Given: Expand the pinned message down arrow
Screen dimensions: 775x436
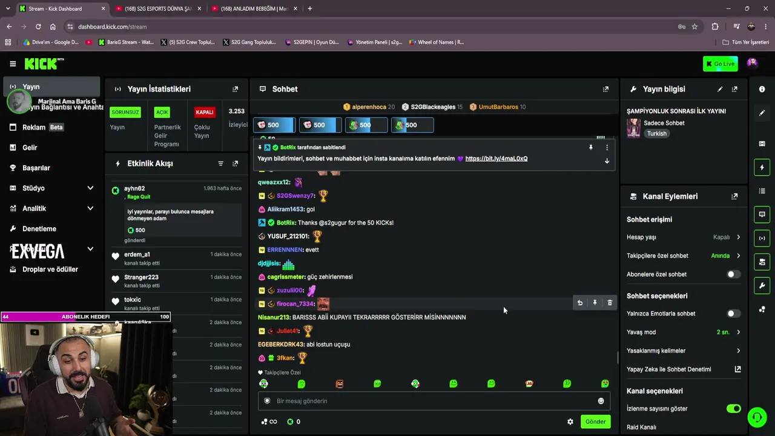Looking at the screenshot, I should pos(607,161).
